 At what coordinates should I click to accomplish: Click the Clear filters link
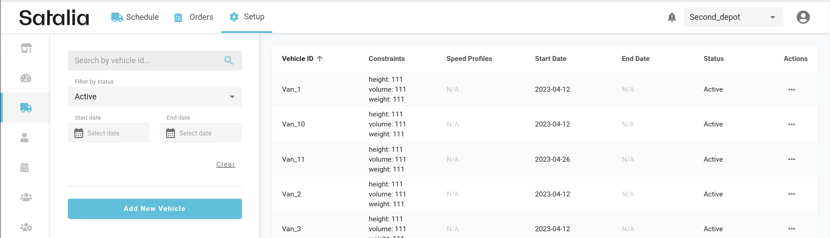(x=225, y=164)
